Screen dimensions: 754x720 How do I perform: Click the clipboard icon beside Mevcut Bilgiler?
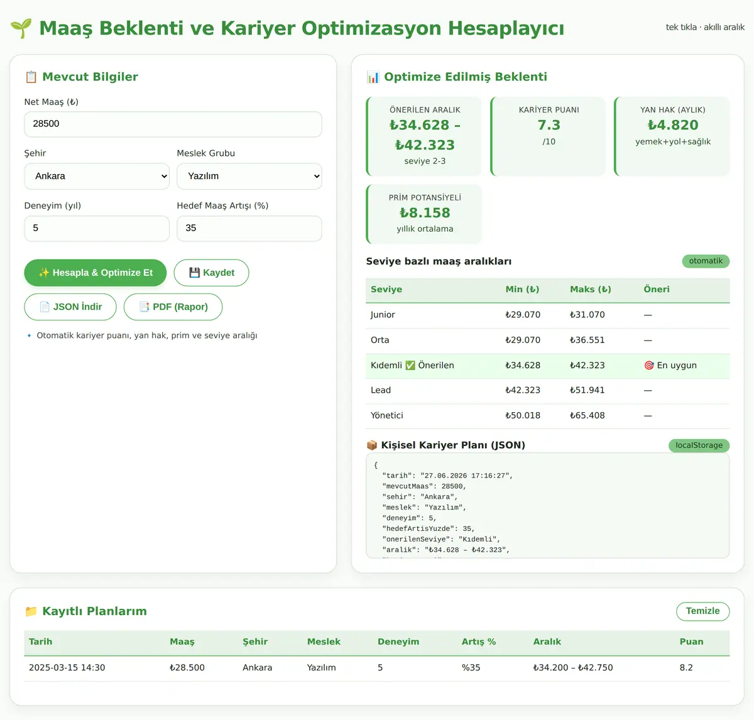[x=31, y=77]
